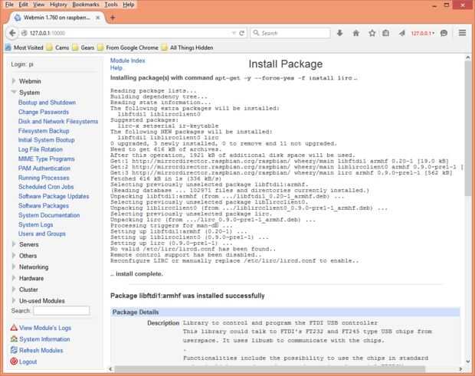Screen dimensions: 475x376
Task: Open MIME Type Programs
Action: click(46, 159)
